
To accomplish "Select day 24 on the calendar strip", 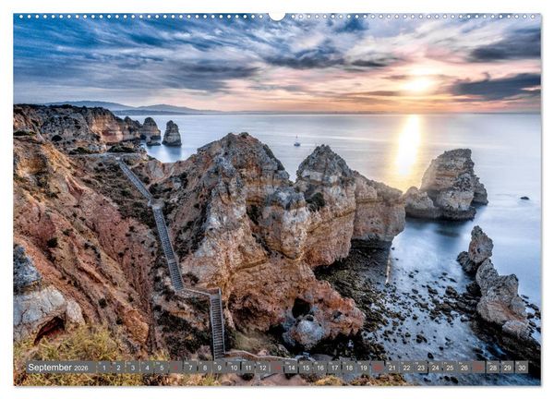I will pos(436,368).
